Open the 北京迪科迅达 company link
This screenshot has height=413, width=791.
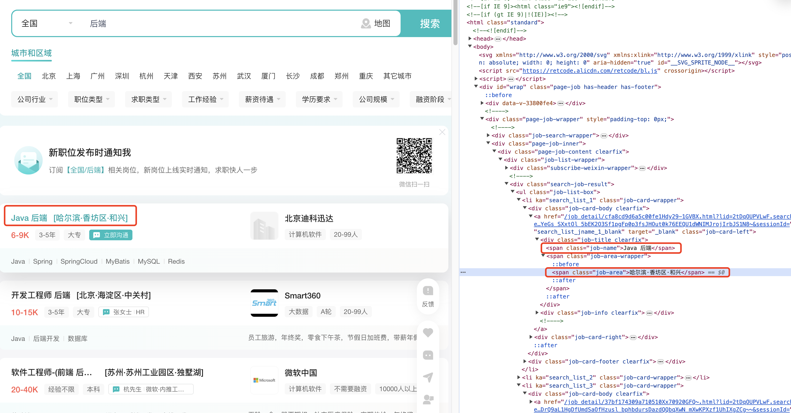pos(309,218)
